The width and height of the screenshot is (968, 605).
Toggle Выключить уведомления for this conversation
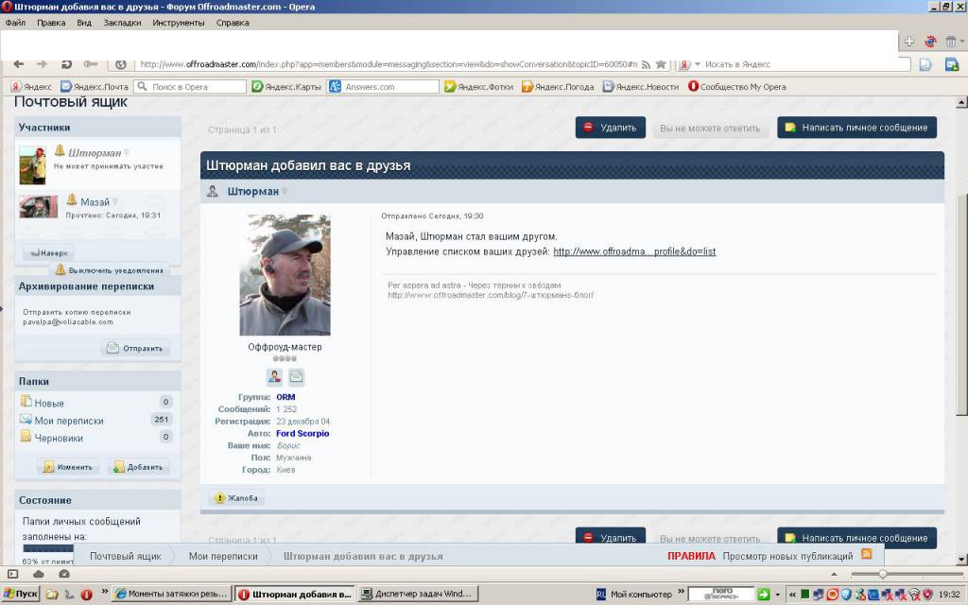tap(109, 269)
